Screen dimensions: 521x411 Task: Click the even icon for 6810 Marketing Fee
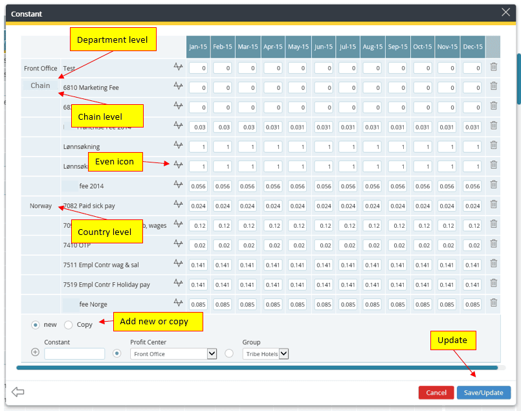178,87
